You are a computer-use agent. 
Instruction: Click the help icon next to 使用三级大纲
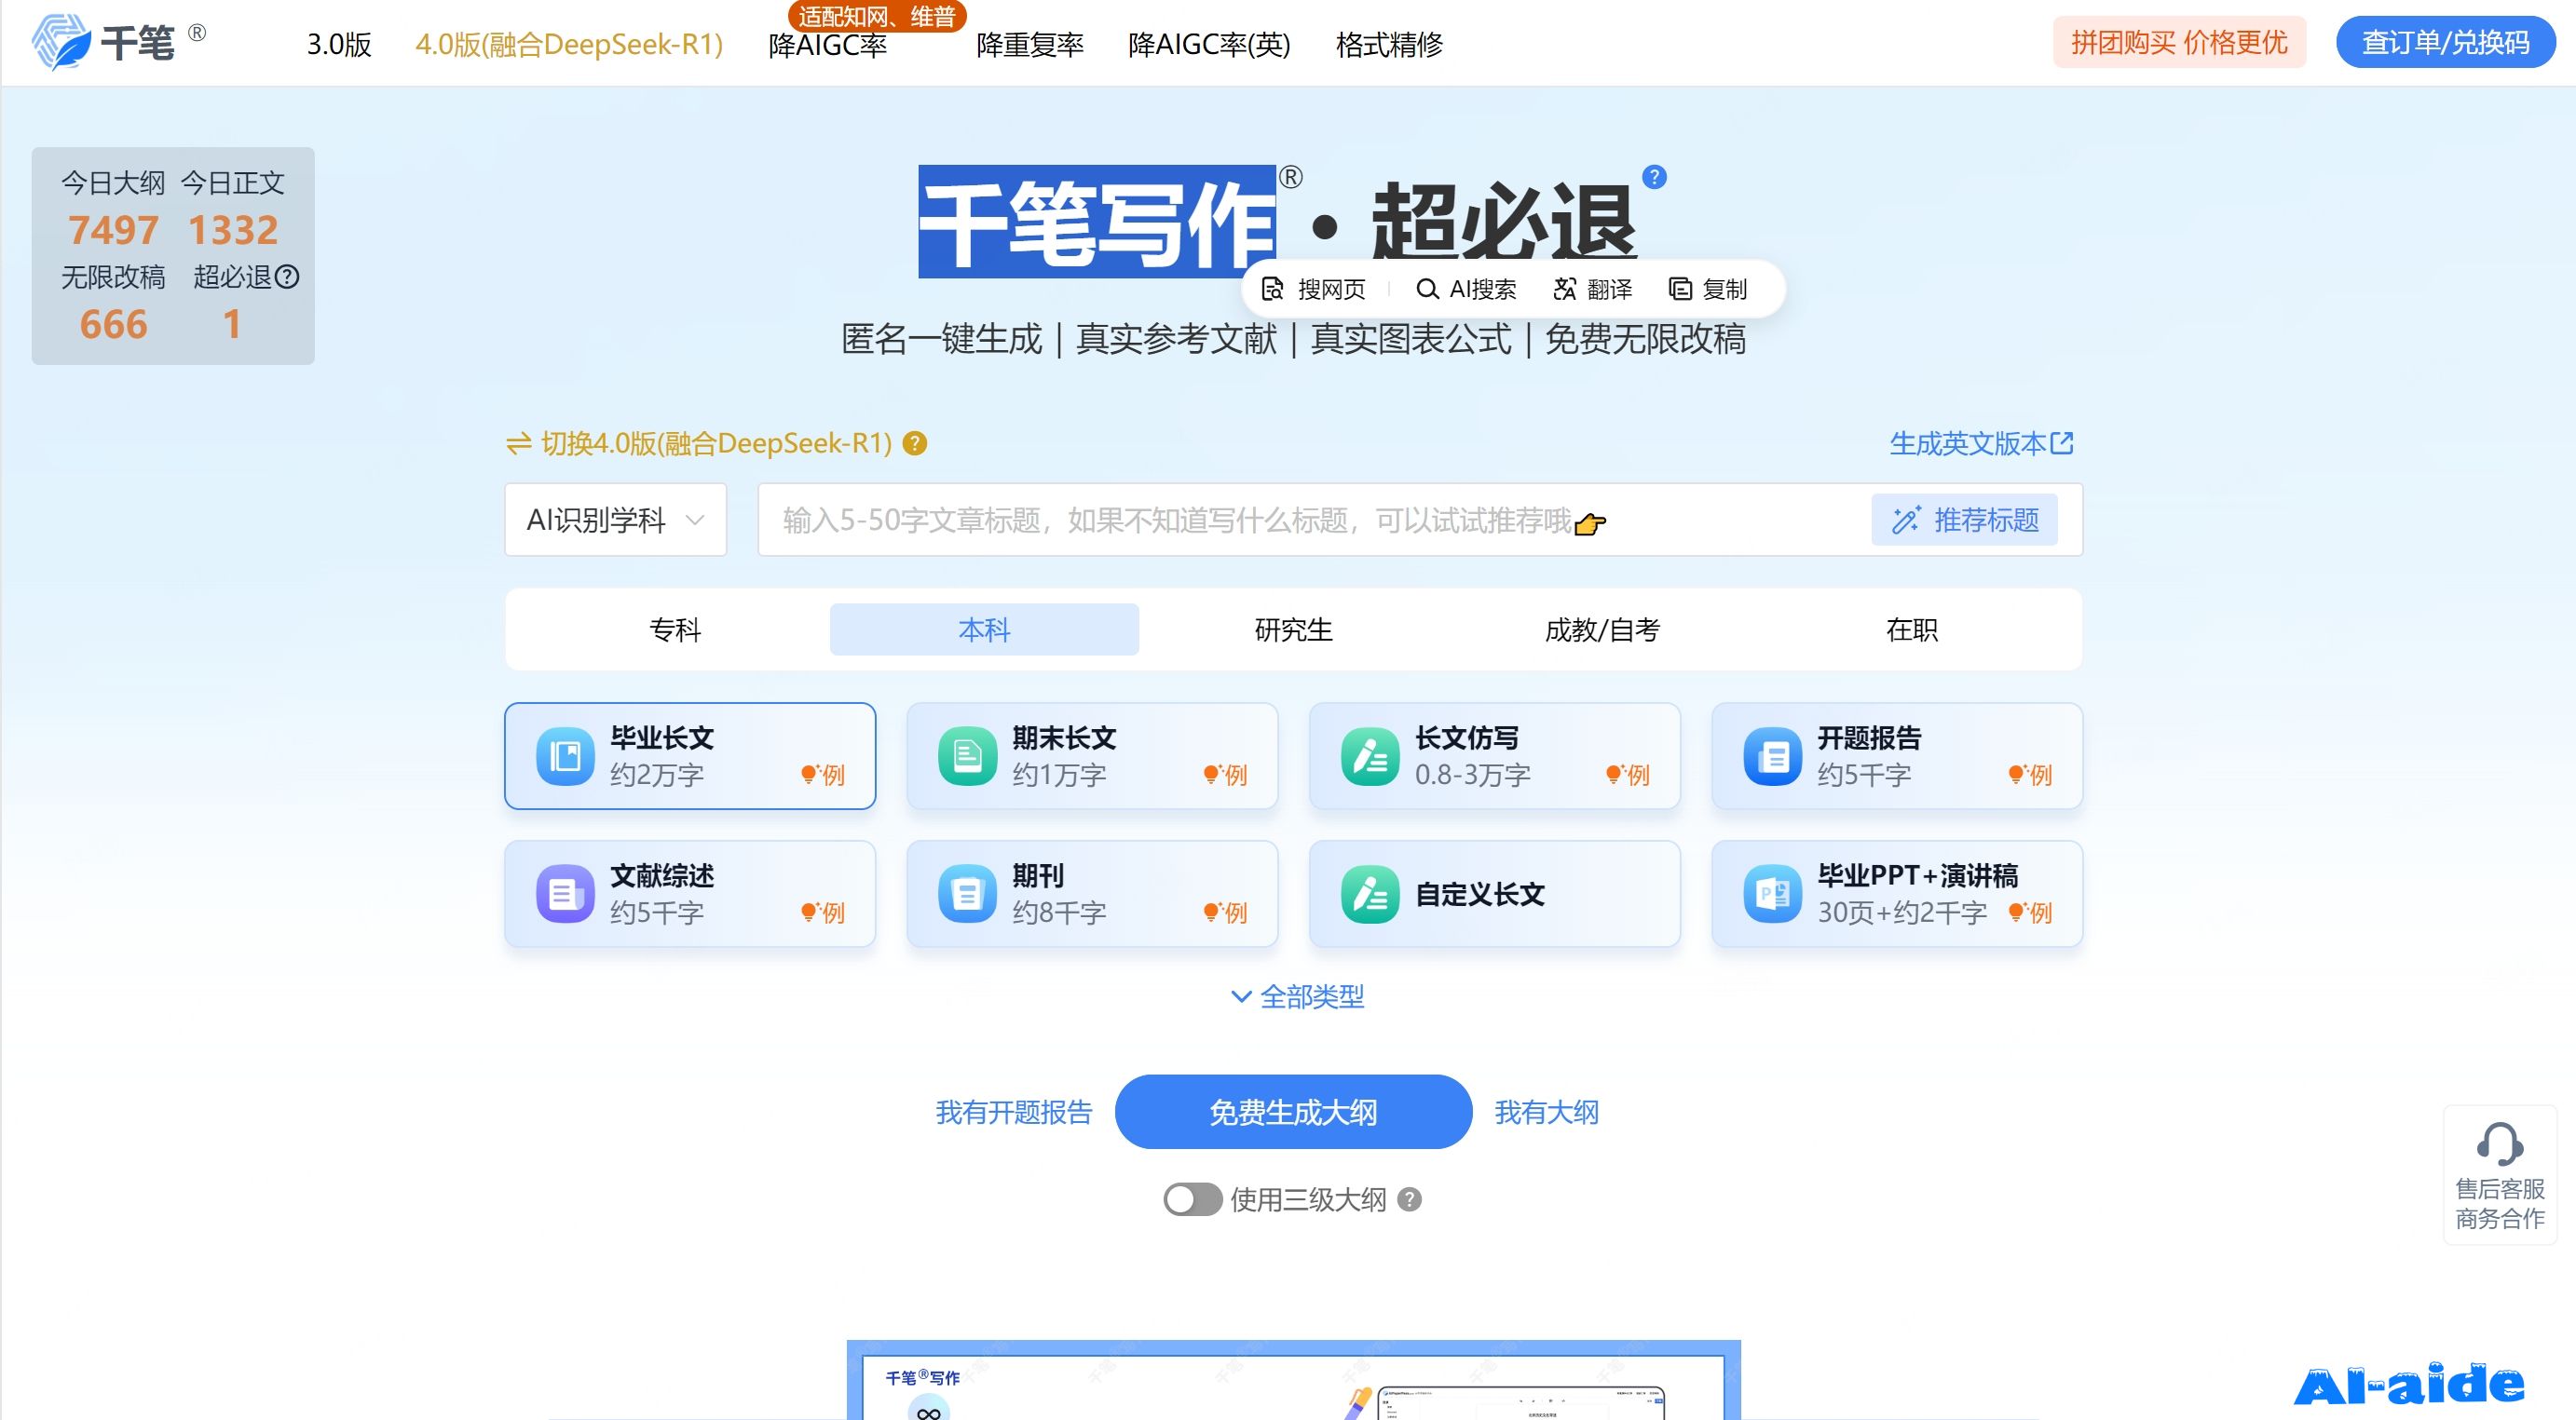click(1409, 1199)
